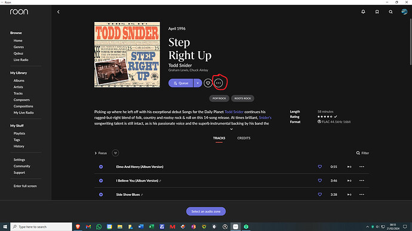Expand the Focus options
412x231 pixels.
click(101, 153)
